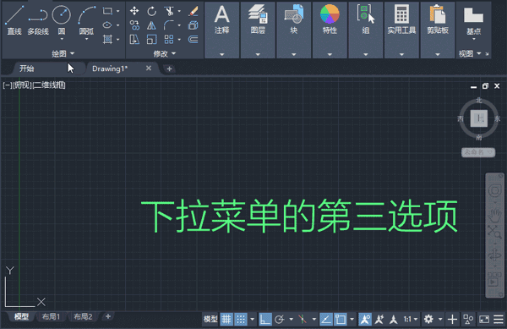
Task: Toggle isometric drafting in status bar
Action: [x=303, y=320]
